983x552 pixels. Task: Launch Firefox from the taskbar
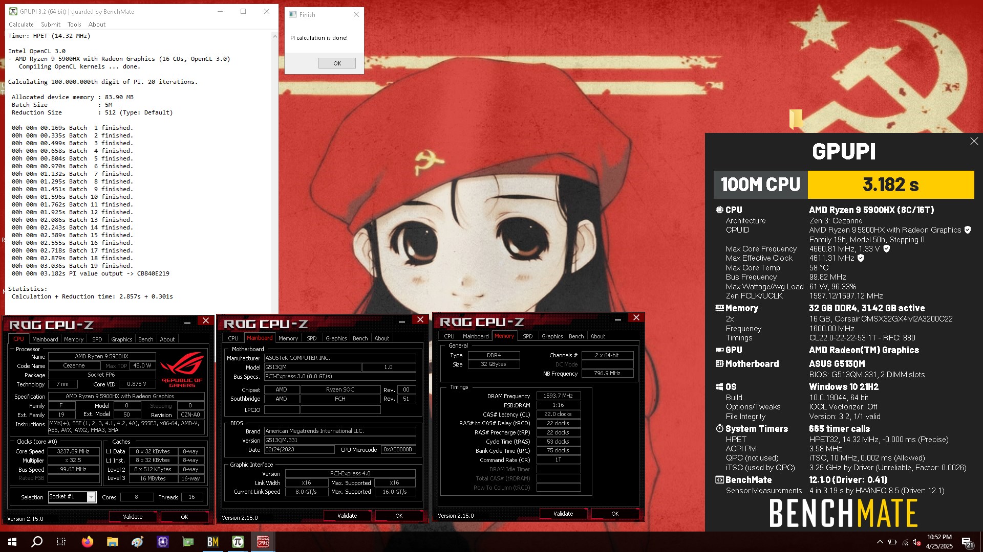click(x=88, y=542)
